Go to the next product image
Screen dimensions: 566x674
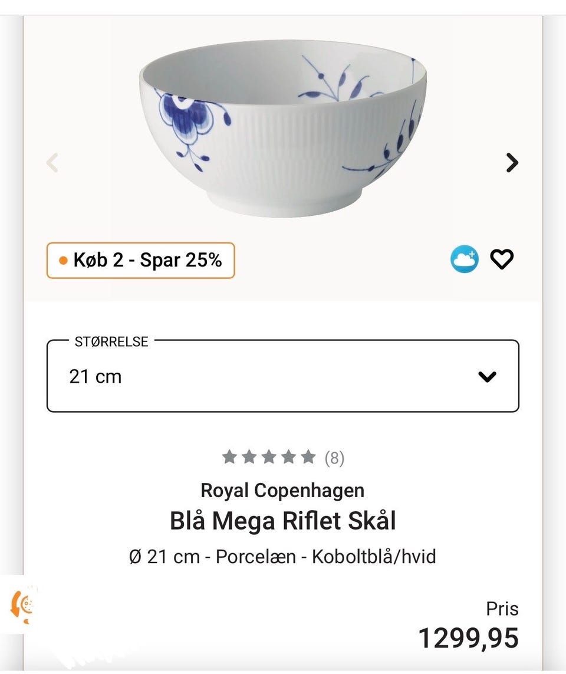click(512, 162)
